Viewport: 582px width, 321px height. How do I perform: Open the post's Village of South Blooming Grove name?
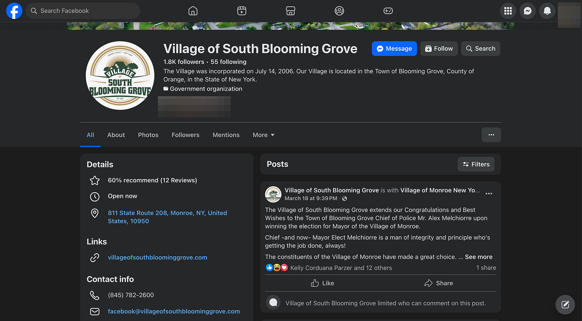[x=332, y=190]
